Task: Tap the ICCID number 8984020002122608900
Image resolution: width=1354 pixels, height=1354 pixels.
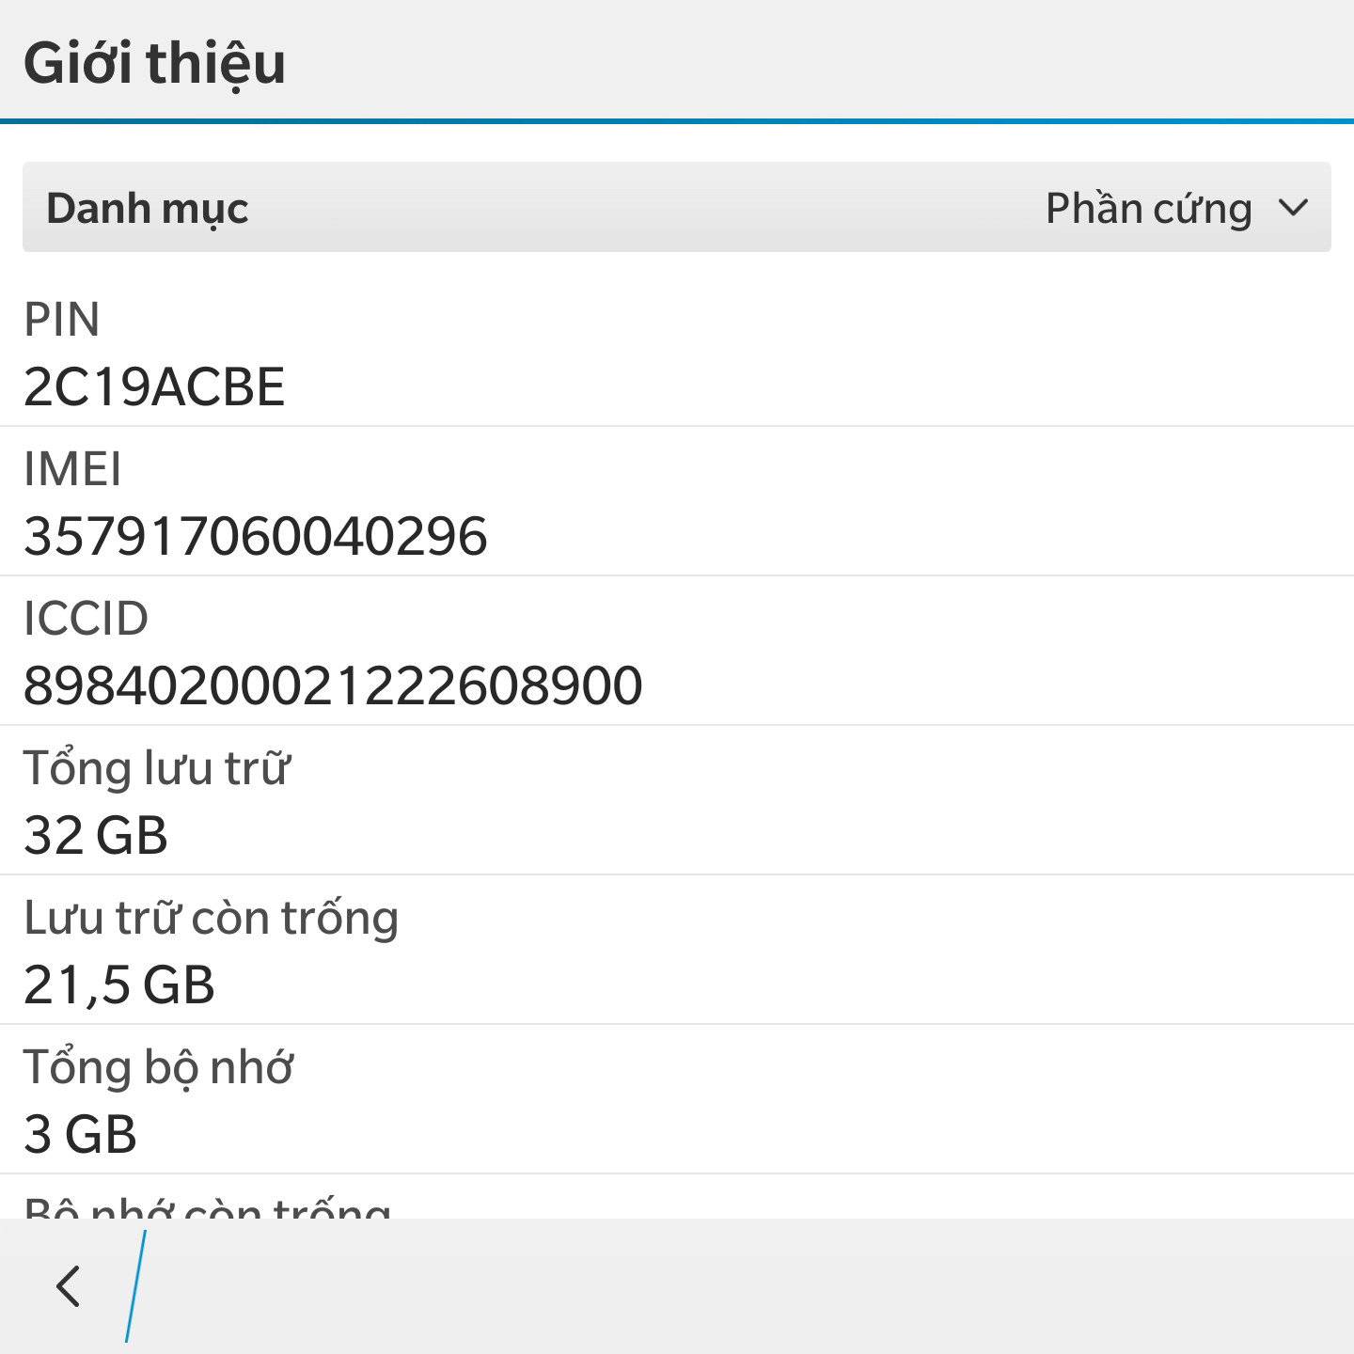Action: coord(333,685)
